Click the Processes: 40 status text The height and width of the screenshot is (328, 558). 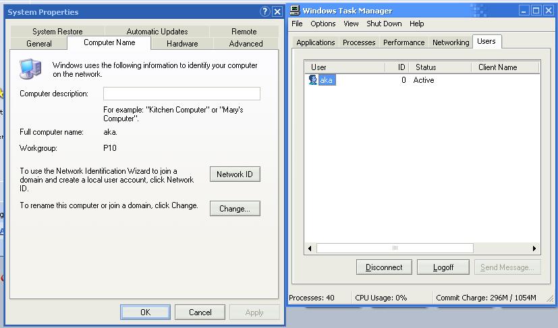[312, 298]
